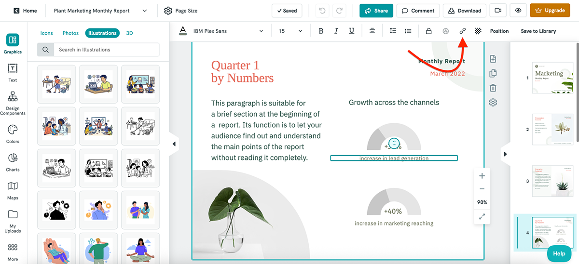Apply bulleted list formatting
The width and height of the screenshot is (579, 264).
click(408, 31)
